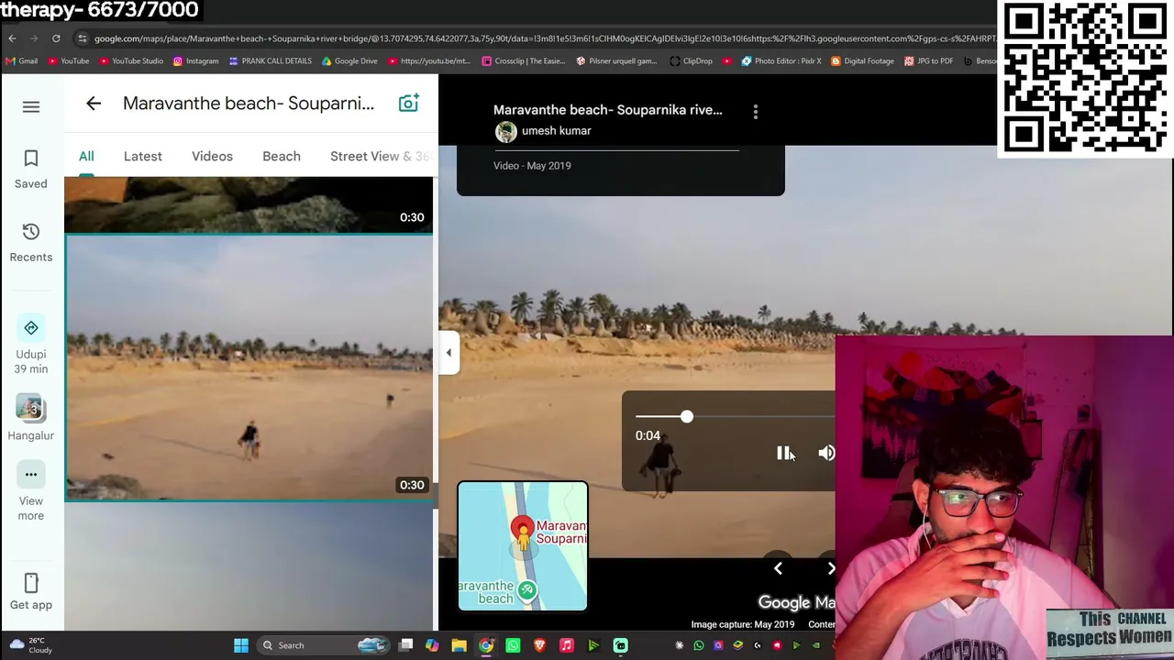Open the three-dot menu beside the video title

(x=756, y=111)
